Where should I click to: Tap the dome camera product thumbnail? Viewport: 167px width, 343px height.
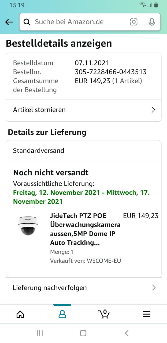click(x=28, y=226)
